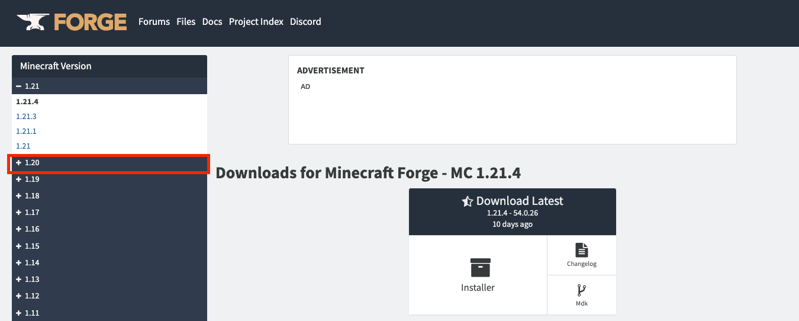Open the Installer box icon
The width and height of the screenshot is (799, 321).
click(481, 267)
